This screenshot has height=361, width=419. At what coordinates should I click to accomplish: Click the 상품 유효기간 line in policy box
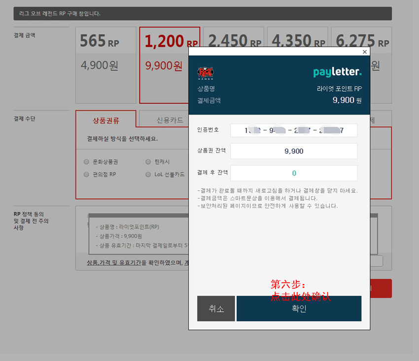[x=142, y=246]
